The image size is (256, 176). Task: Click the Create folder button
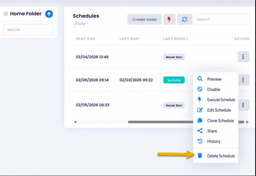click(144, 19)
